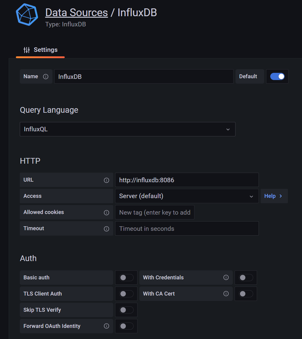
Task: Enable the Basic auth switch
Action: (x=126, y=278)
